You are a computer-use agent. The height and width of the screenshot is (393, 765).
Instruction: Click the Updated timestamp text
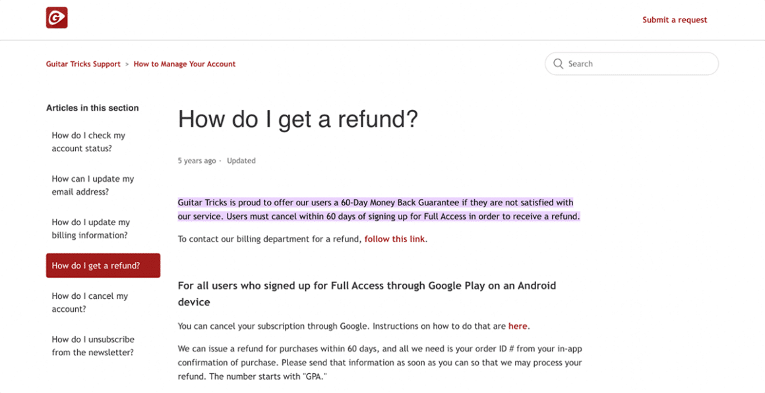[241, 160]
